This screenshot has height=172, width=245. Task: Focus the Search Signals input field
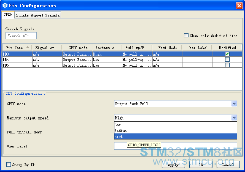[x=21, y=36]
